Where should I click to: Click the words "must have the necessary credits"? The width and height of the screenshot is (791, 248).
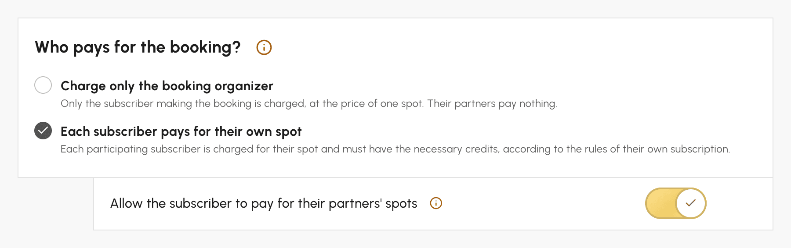click(x=421, y=149)
